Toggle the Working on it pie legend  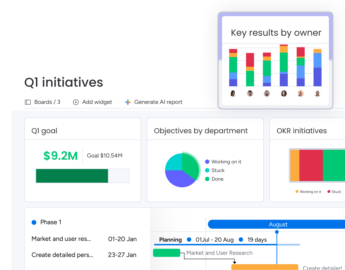click(x=223, y=162)
